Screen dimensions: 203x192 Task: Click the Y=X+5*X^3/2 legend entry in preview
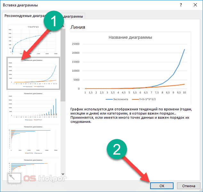click(x=144, y=100)
